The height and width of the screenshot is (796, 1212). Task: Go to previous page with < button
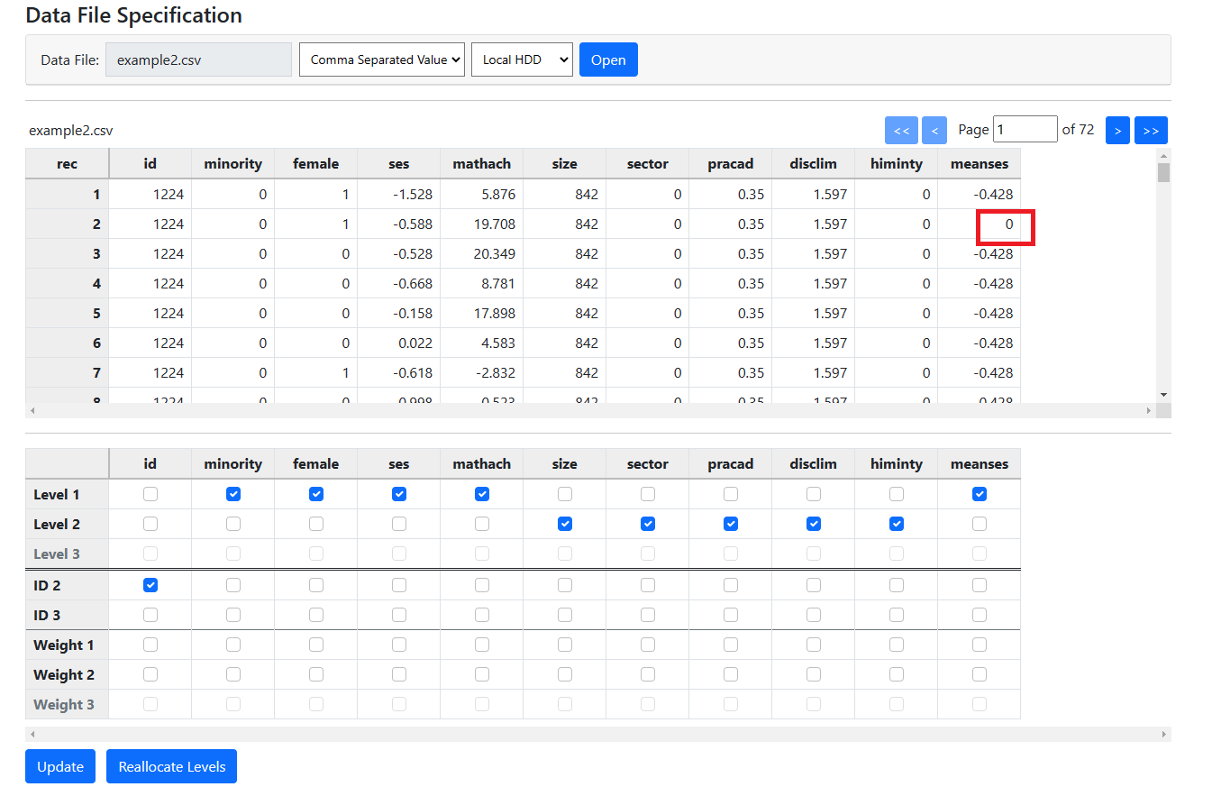pos(934,131)
